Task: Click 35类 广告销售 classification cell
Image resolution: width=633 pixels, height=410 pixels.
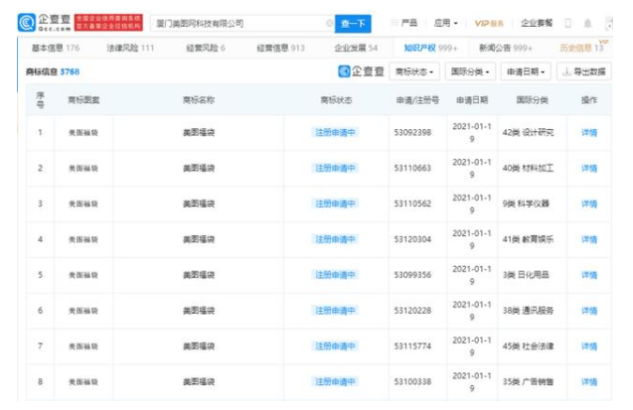Action: pyautogui.click(x=528, y=382)
